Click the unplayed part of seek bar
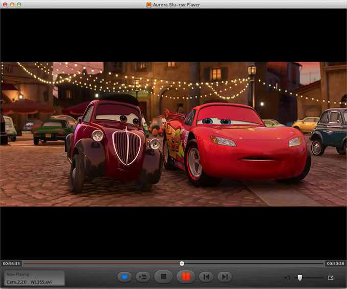Screen dimensions: 347x289 pyautogui.click(x=255, y=264)
